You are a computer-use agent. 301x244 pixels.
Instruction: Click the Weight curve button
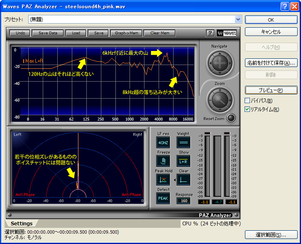pyautogui.click(x=184, y=143)
